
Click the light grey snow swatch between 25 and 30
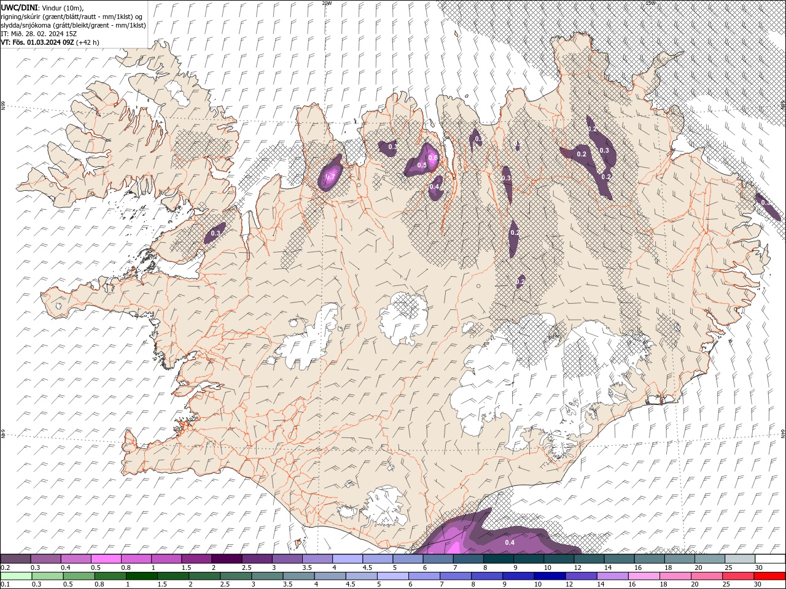(739, 559)
